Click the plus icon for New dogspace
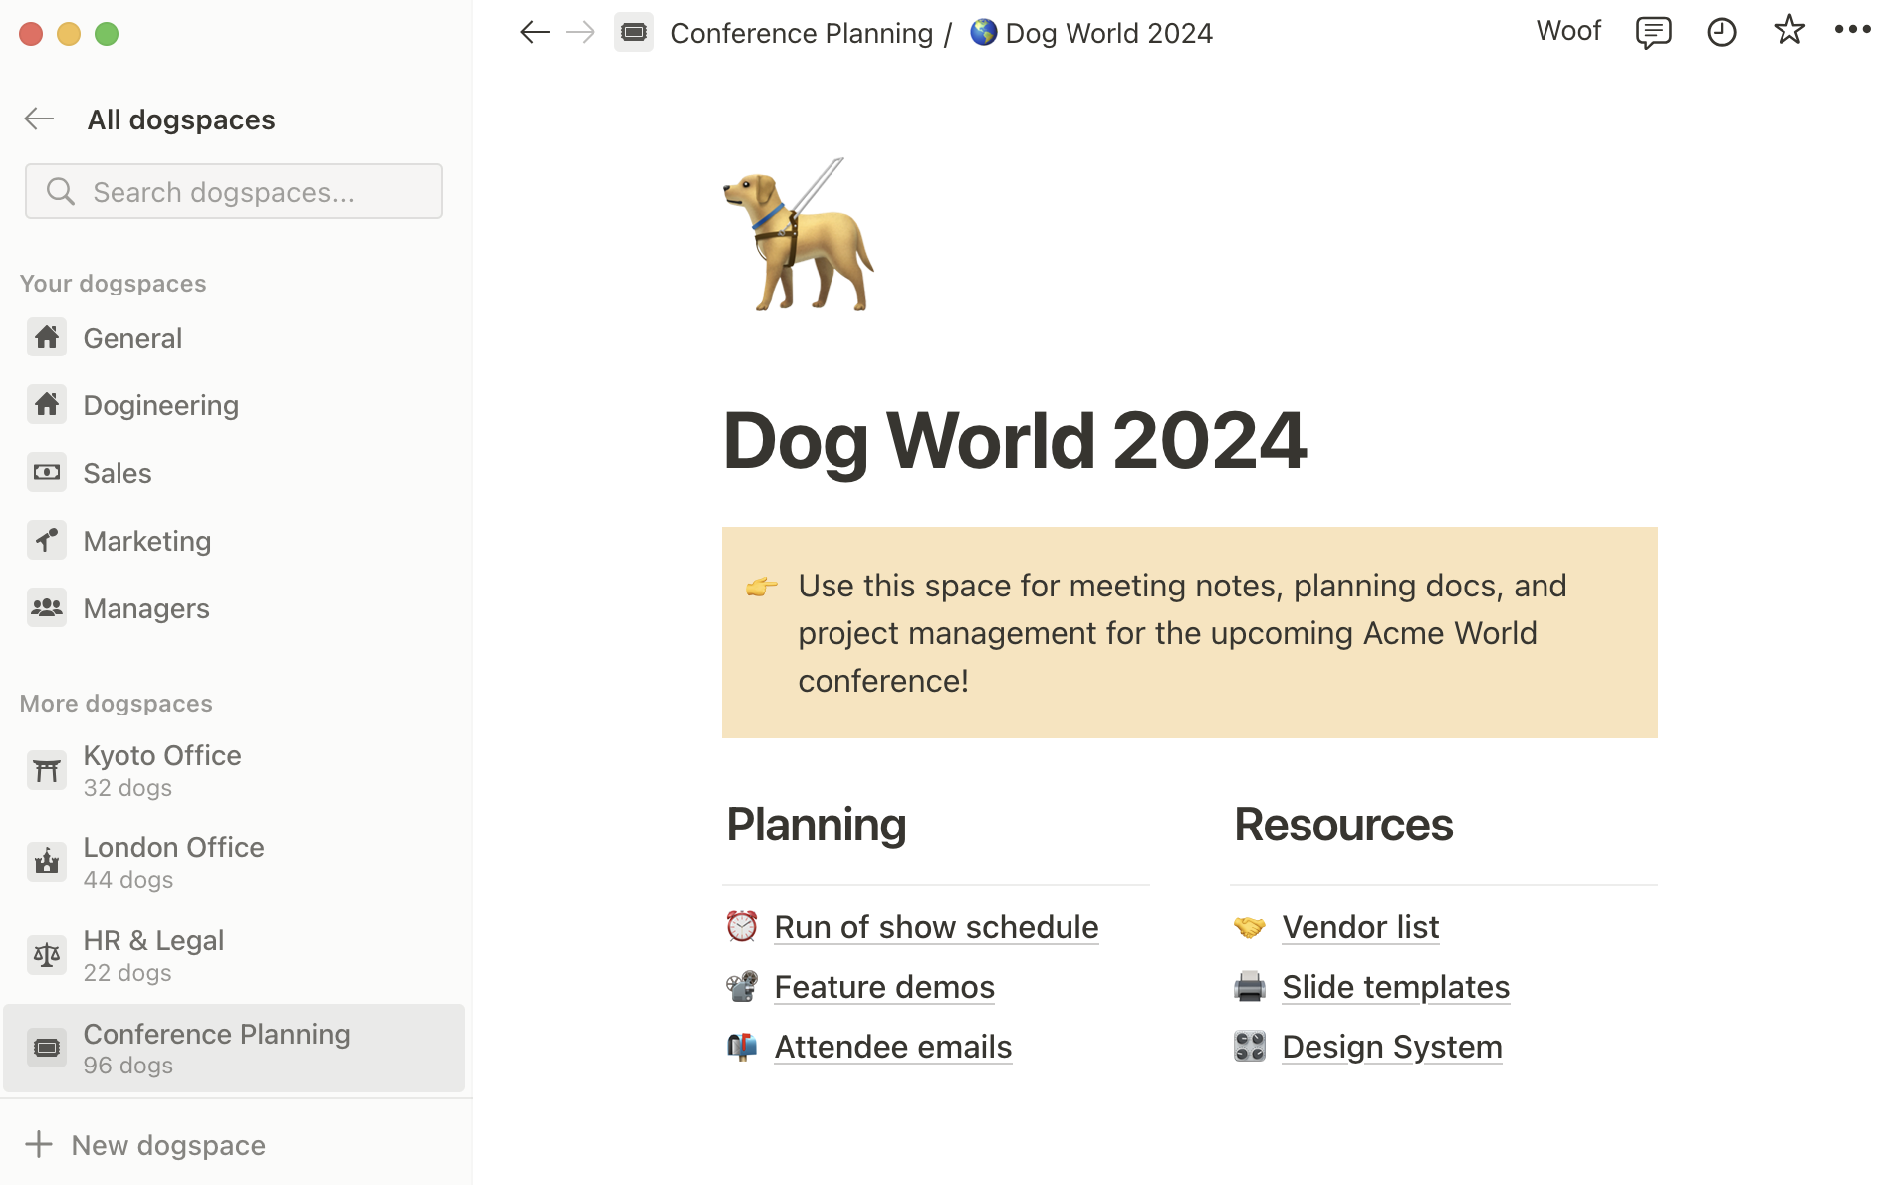The image size is (1902, 1185). coord(38,1144)
